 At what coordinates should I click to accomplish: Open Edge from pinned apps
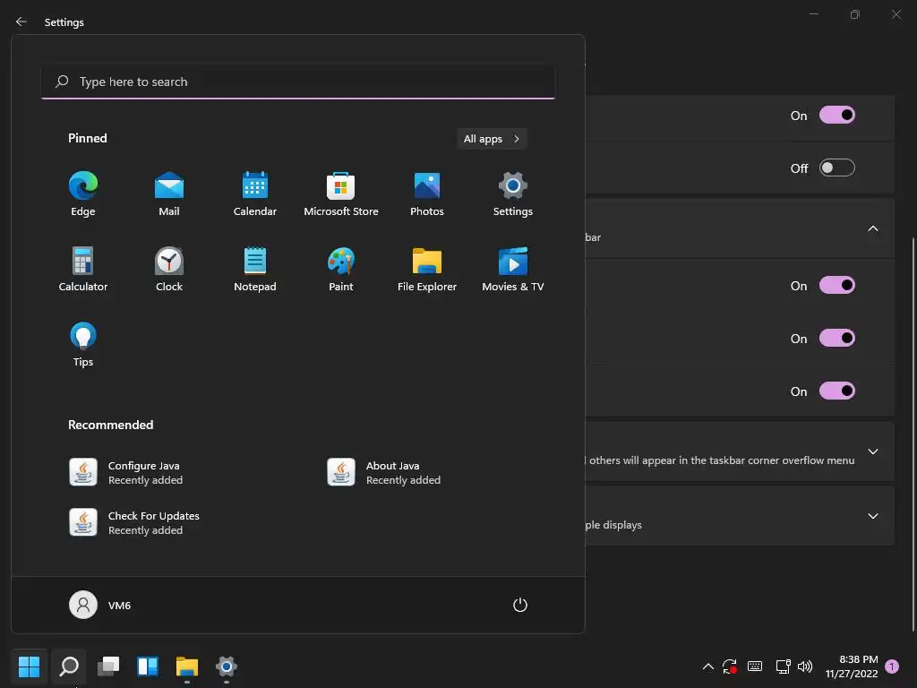tap(83, 194)
